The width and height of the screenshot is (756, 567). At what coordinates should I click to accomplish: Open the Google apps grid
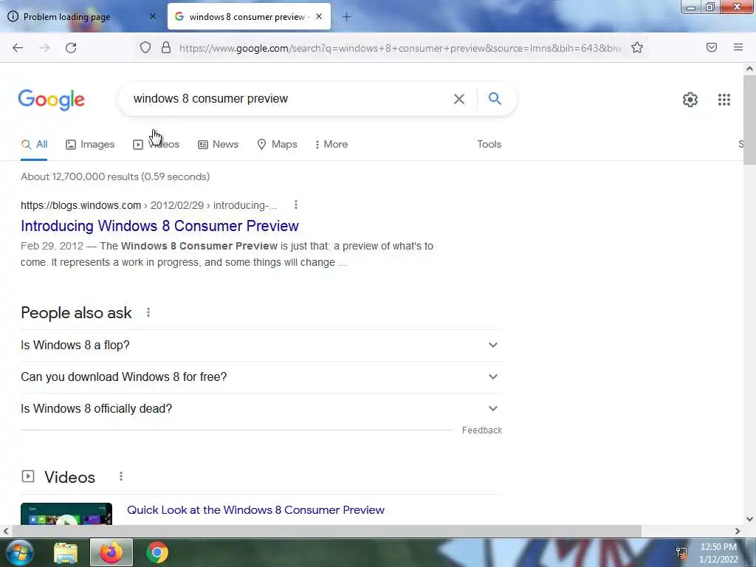(x=724, y=100)
